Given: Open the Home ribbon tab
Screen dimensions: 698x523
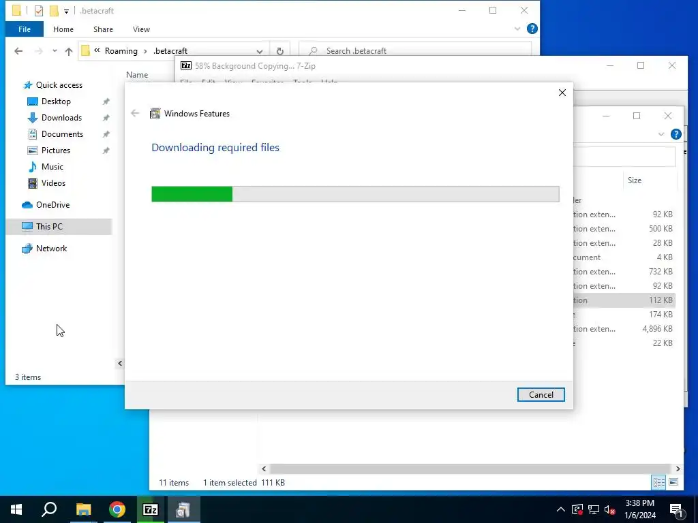Looking at the screenshot, I should [63, 29].
